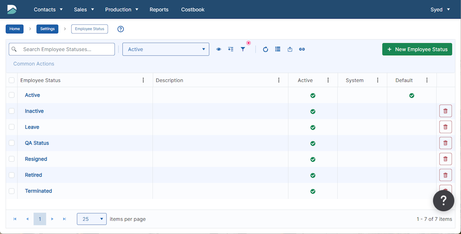The width and height of the screenshot is (461, 234).
Task: Click the list view icon in toolbar
Action: click(278, 49)
